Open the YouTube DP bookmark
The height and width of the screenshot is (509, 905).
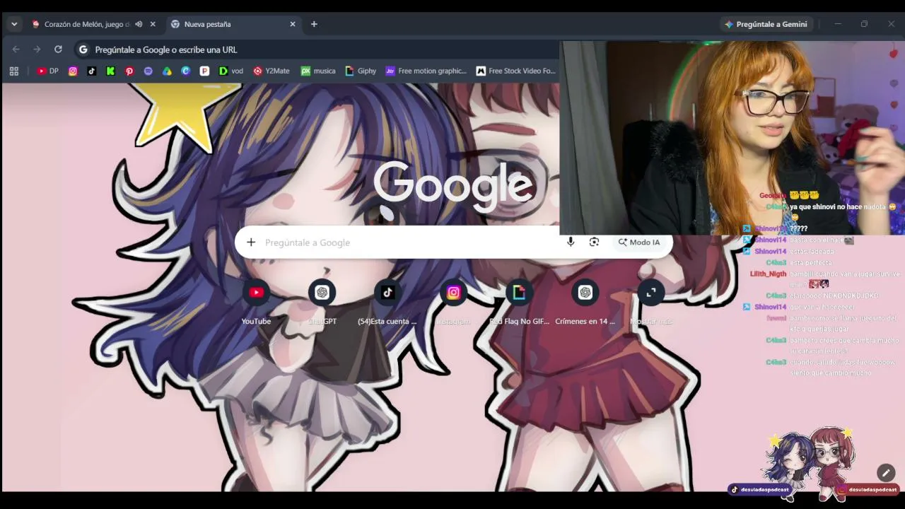click(48, 71)
